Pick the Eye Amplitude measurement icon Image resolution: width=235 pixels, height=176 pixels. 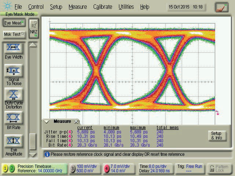(x=14, y=141)
